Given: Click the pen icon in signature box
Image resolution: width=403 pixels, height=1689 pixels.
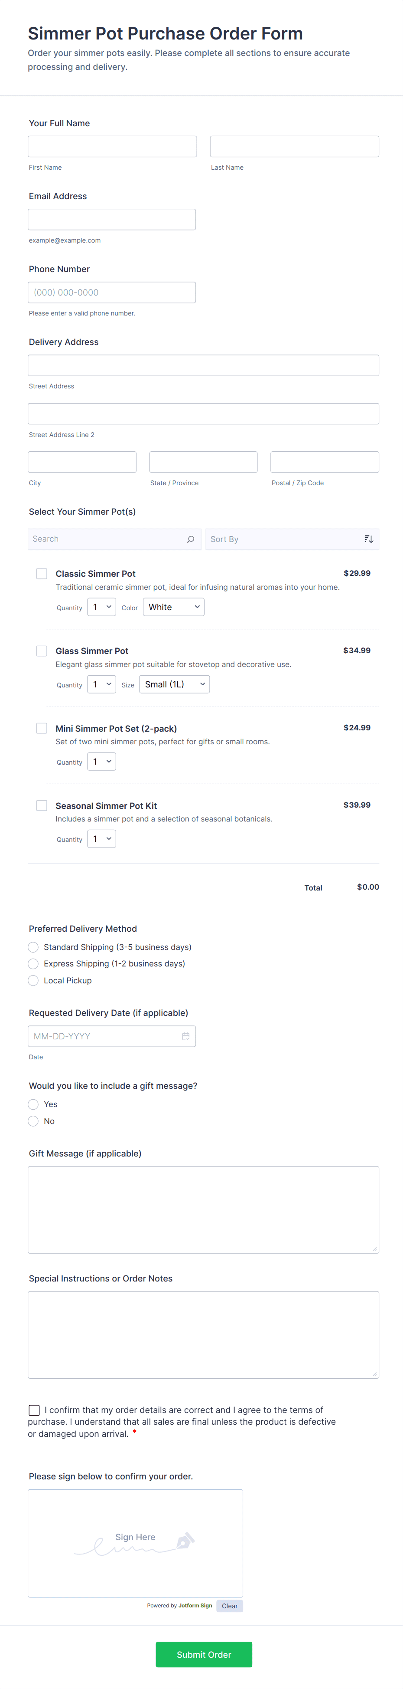Looking at the screenshot, I should coord(185,1540).
